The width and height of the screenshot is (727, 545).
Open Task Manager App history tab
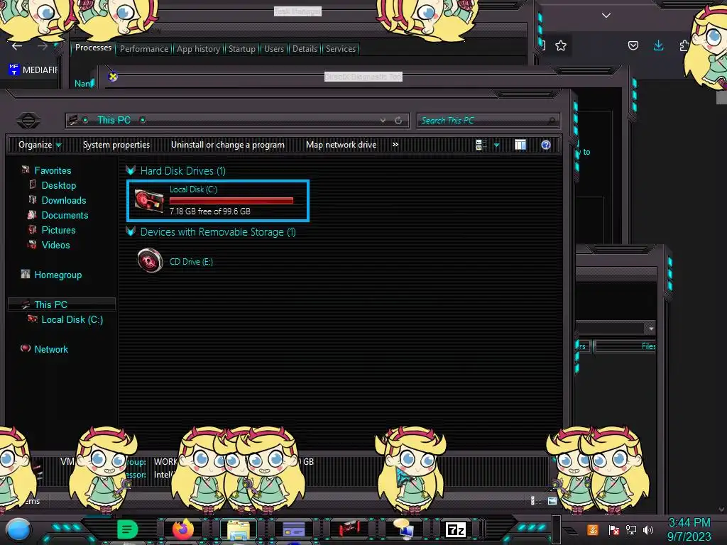tap(198, 49)
